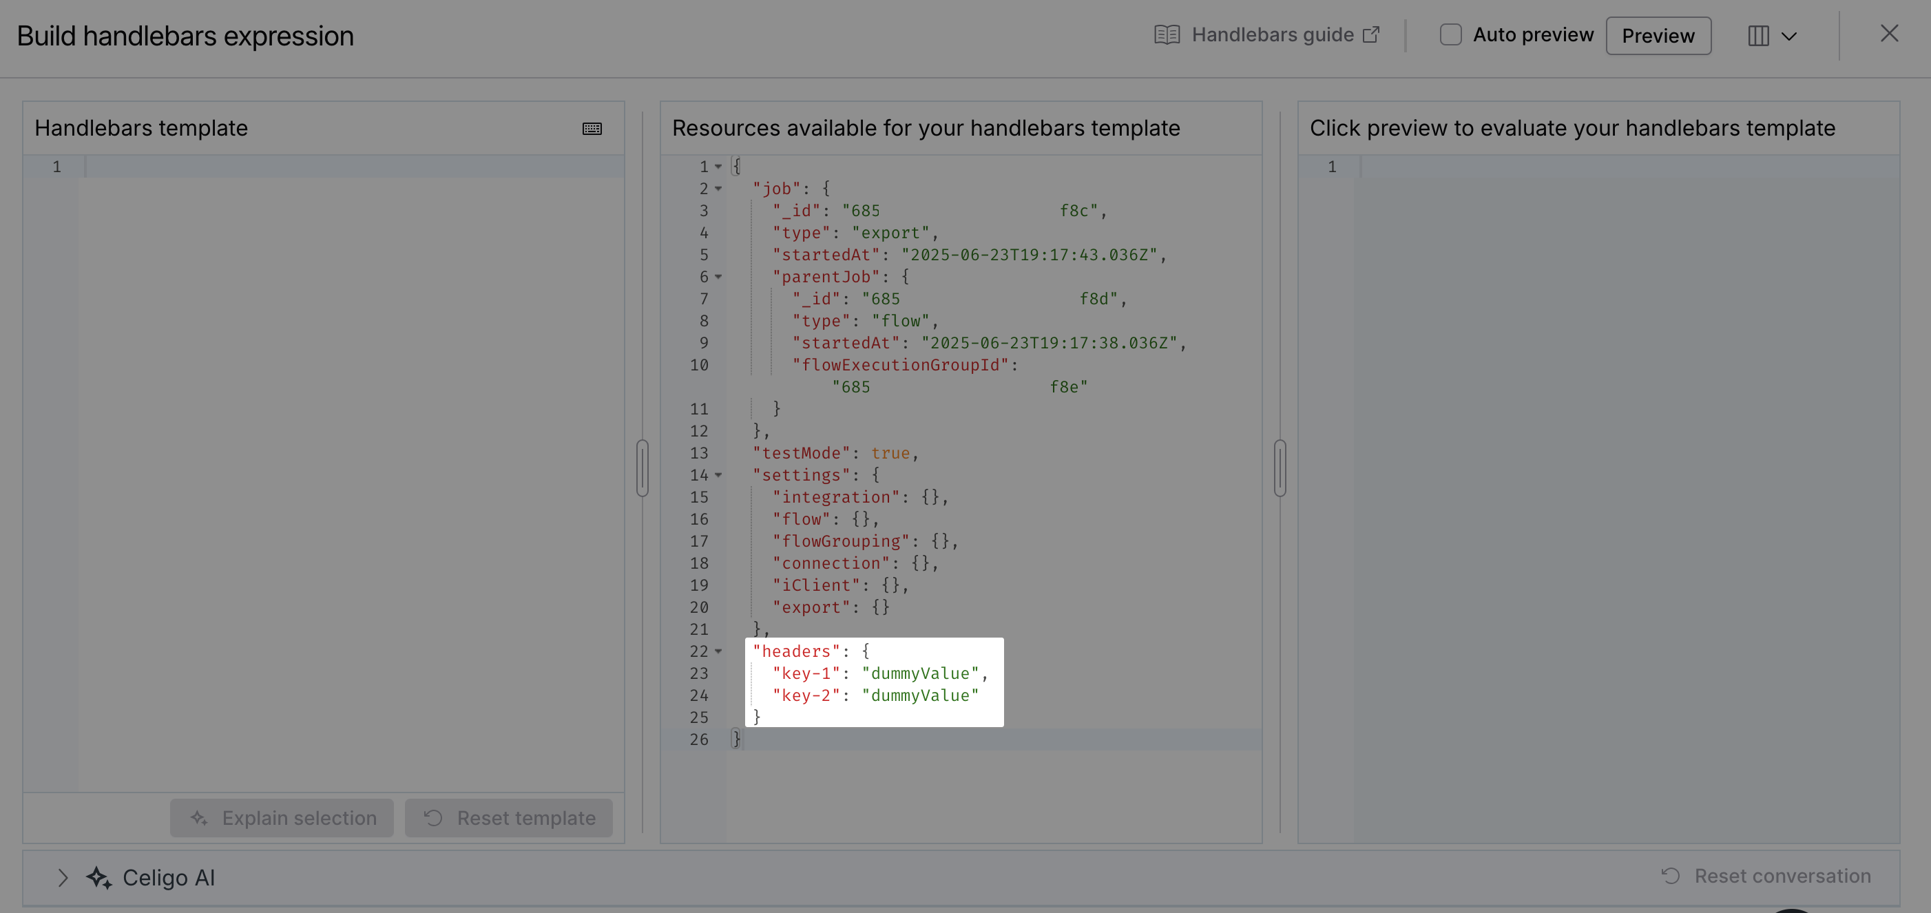
Task: Open the panel layout dropdown
Action: [1772, 36]
